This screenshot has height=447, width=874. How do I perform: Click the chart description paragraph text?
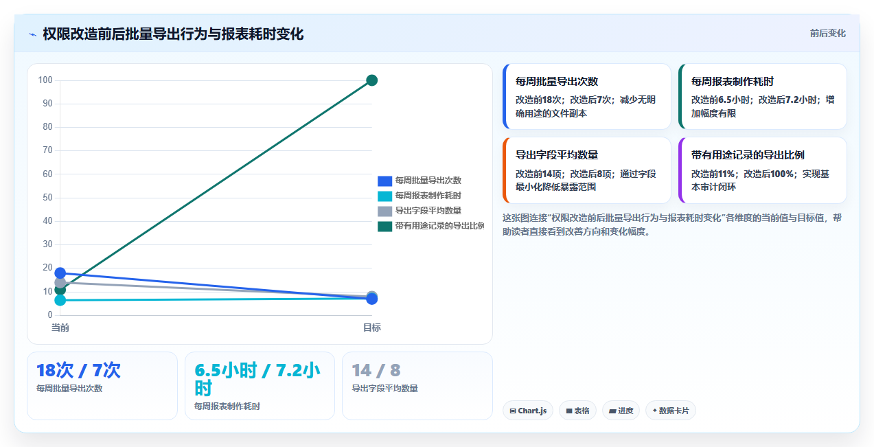tap(671, 225)
